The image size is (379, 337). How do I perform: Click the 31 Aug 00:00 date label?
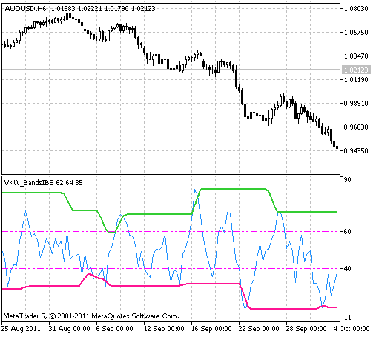pyautogui.click(x=69, y=329)
